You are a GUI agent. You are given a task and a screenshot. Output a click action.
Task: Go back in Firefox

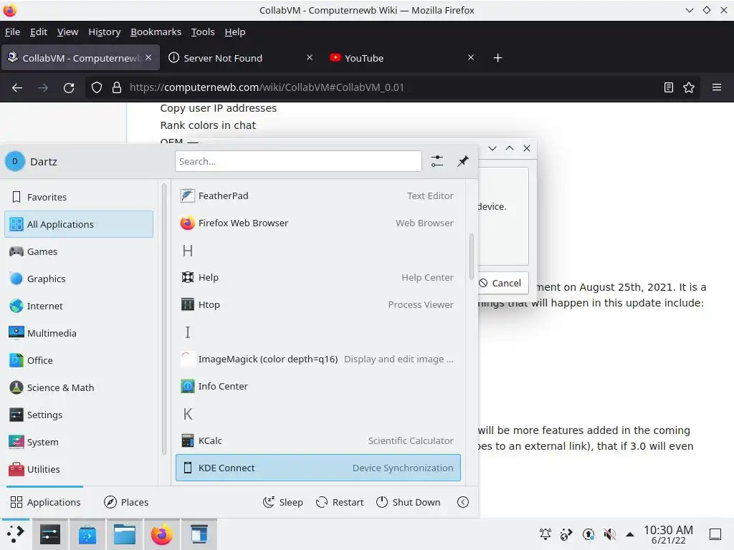pyautogui.click(x=17, y=87)
